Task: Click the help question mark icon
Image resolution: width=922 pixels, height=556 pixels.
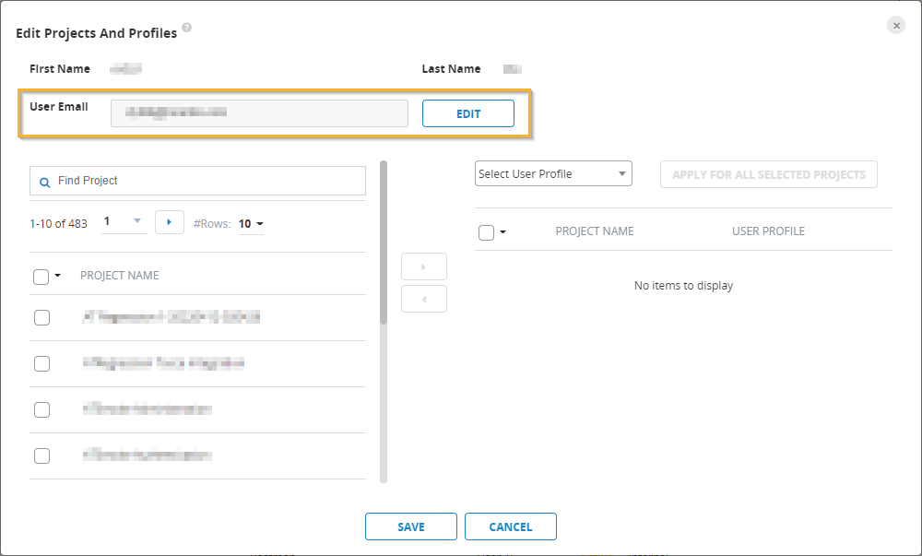Action: click(x=187, y=29)
